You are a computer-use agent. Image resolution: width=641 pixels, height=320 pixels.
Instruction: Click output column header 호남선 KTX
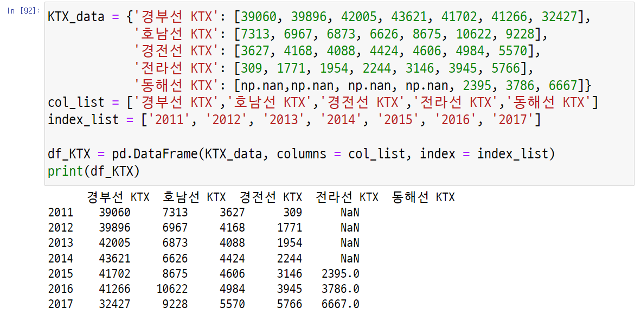(x=194, y=198)
